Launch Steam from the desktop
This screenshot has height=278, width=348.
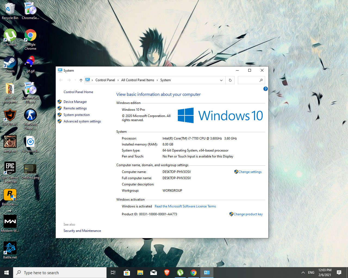[x=10, y=64]
